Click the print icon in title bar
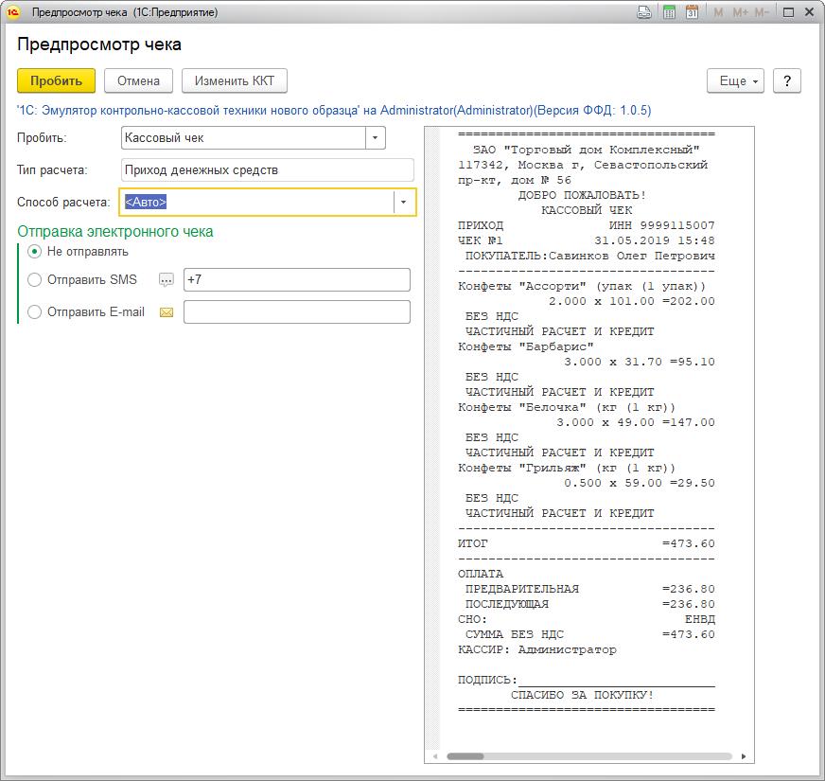 644,12
